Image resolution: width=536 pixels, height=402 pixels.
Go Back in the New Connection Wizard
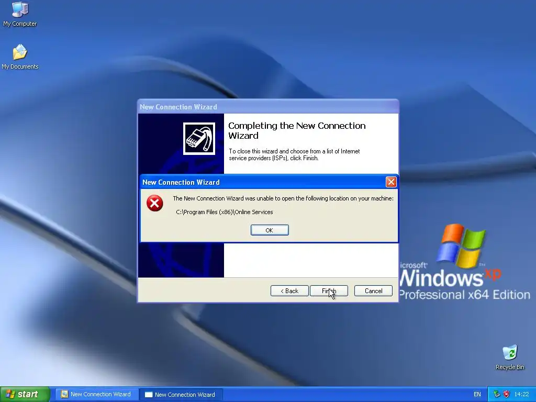click(289, 291)
